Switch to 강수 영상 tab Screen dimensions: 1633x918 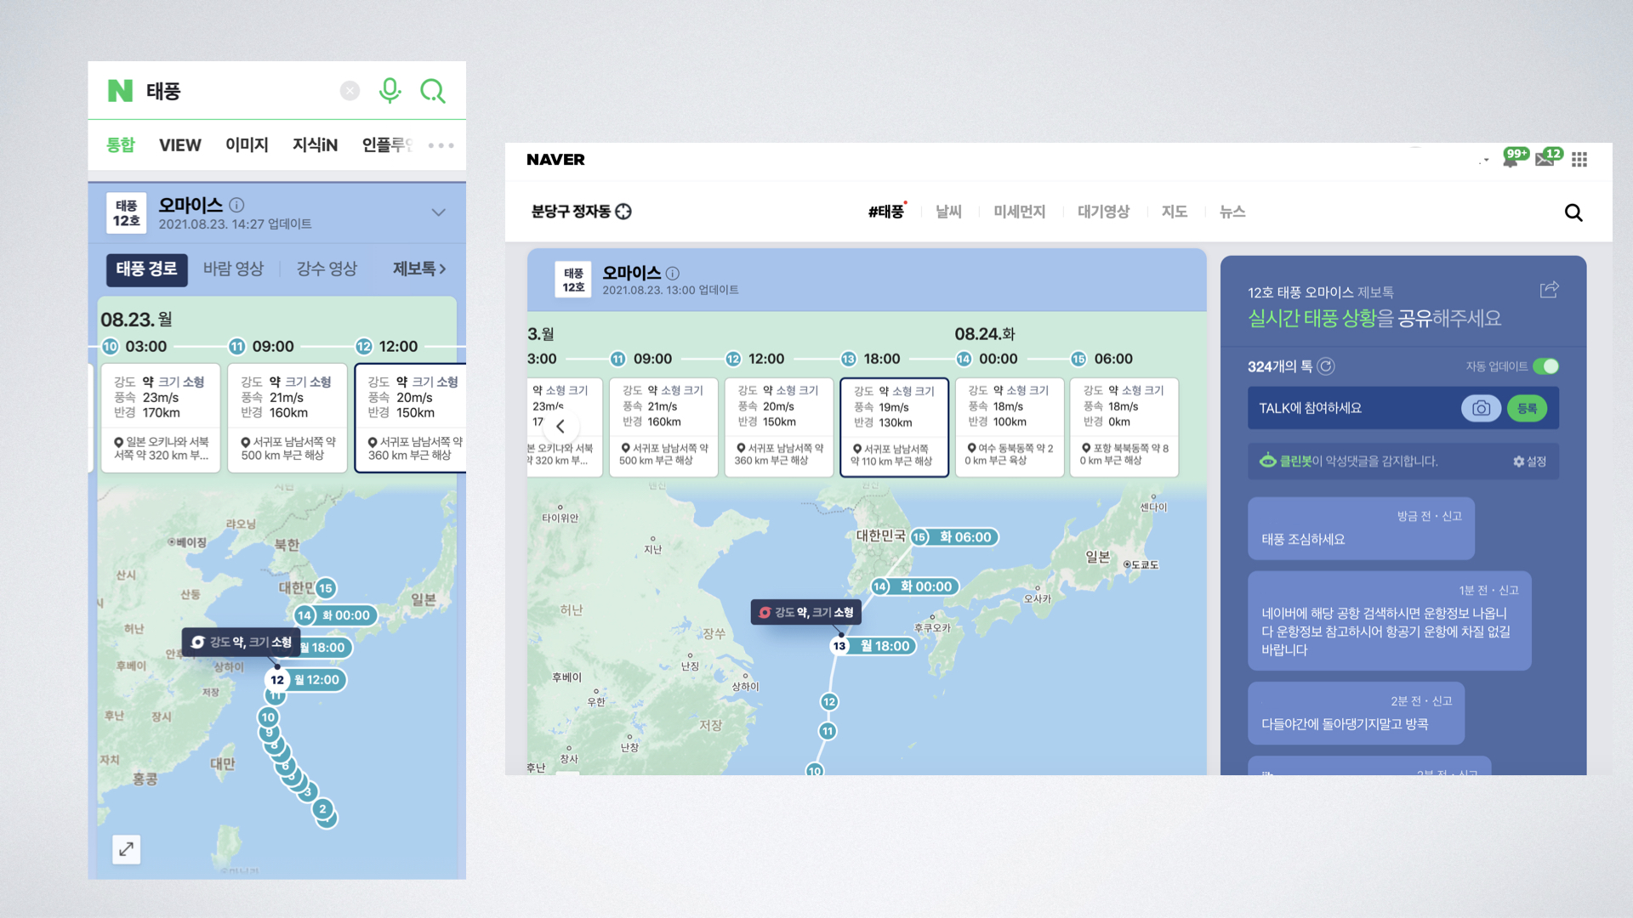pyautogui.click(x=327, y=269)
